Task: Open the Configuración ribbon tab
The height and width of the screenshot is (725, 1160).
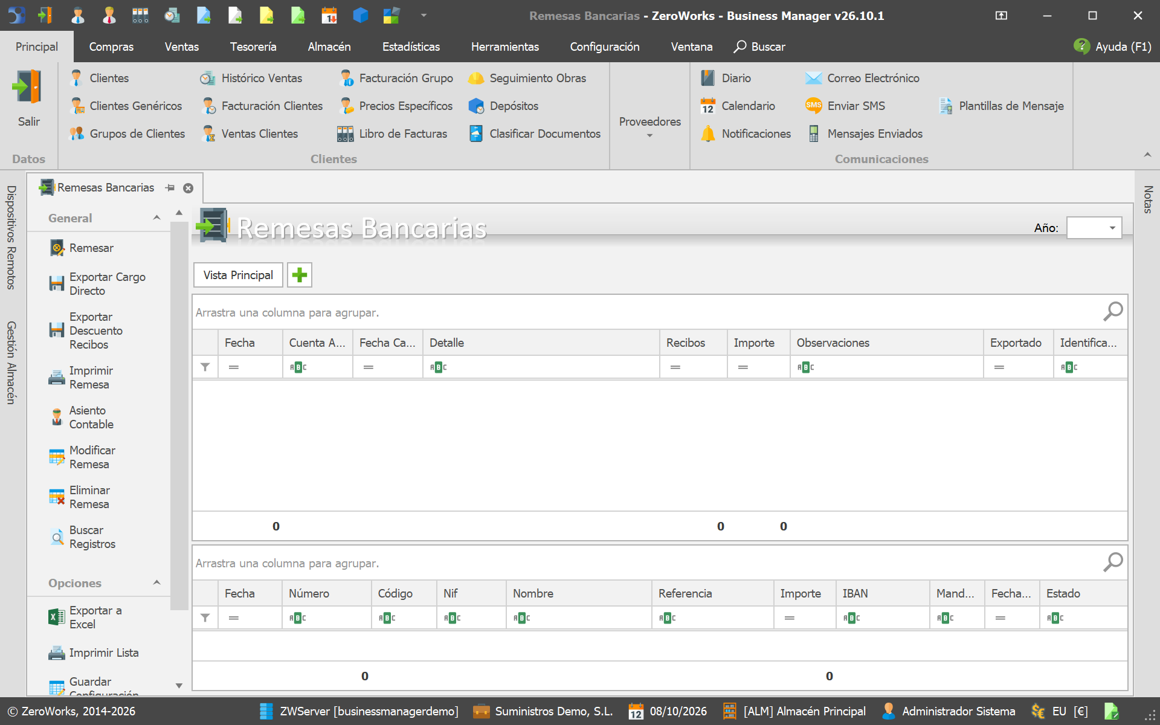Action: (605, 47)
